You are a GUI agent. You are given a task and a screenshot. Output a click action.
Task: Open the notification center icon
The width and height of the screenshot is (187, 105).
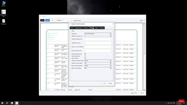click(x=184, y=103)
